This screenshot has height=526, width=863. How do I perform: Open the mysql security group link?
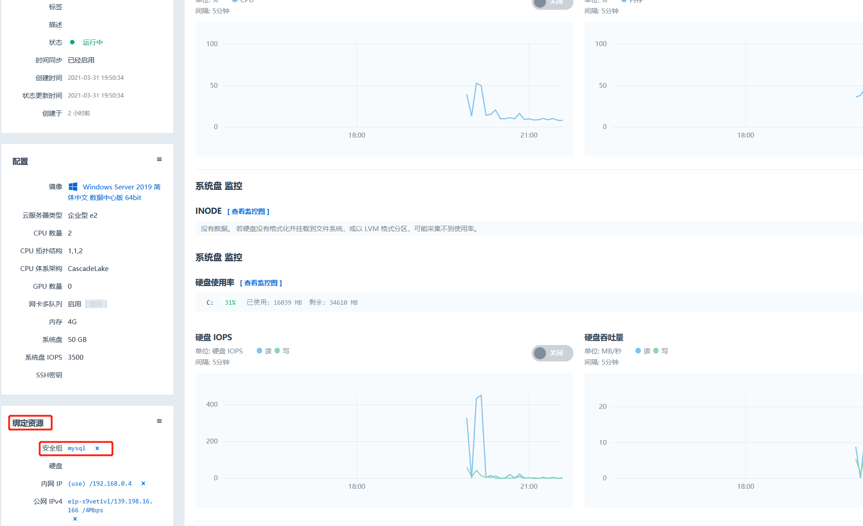pos(76,448)
